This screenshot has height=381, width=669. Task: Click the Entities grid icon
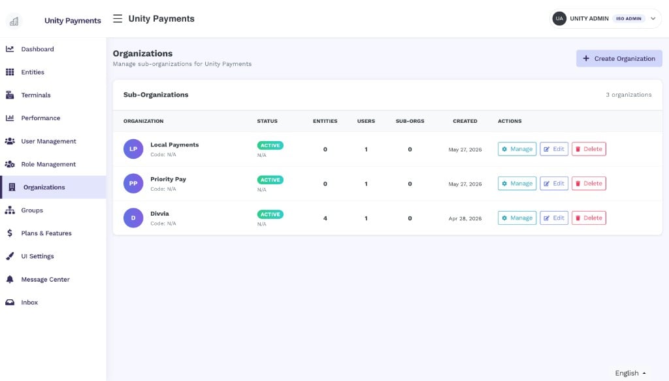pos(10,72)
